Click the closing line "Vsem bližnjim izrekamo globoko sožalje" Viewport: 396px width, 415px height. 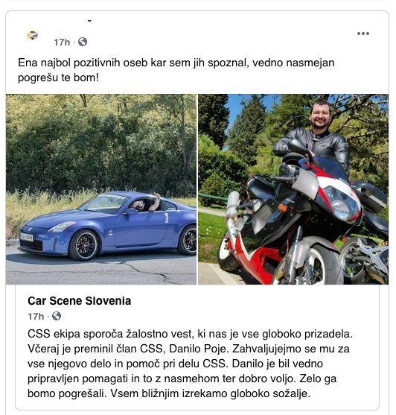[x=210, y=393]
